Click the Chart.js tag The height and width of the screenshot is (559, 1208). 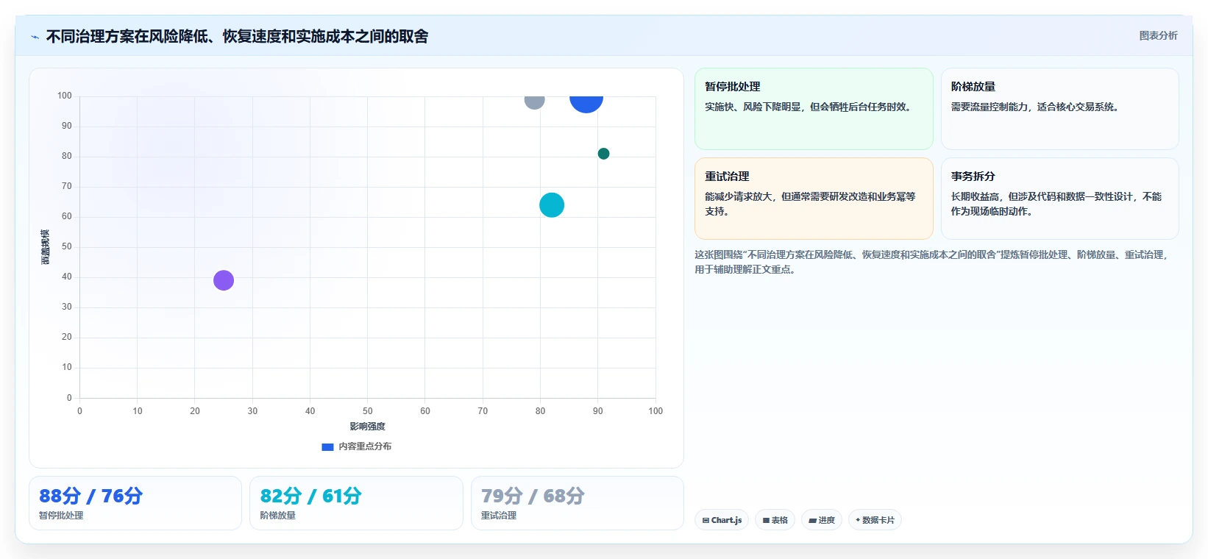tap(722, 520)
